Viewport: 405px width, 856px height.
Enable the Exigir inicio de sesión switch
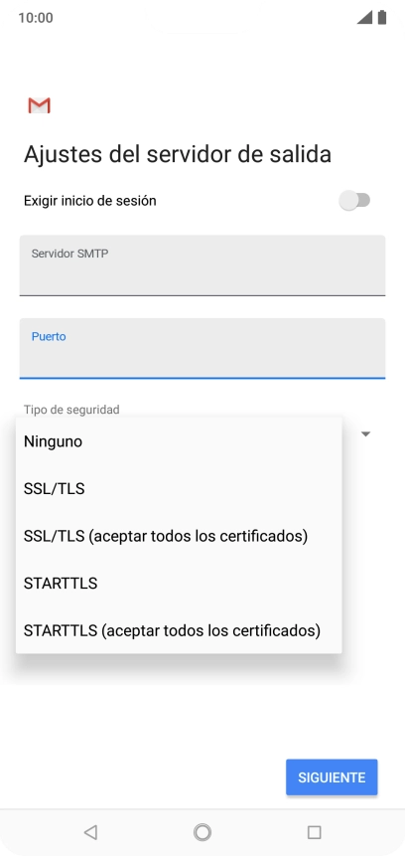pos(354,201)
